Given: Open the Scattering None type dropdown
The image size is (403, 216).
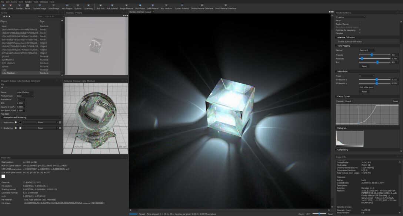Looking at the screenshot, I should pos(41,128).
